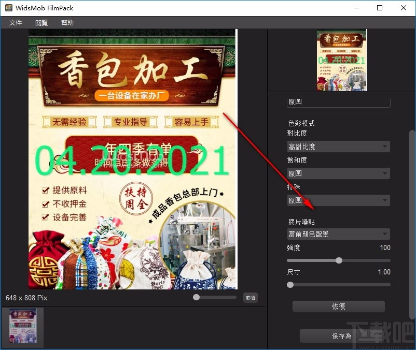Open the 特殊 effect dropdown

[x=338, y=200]
